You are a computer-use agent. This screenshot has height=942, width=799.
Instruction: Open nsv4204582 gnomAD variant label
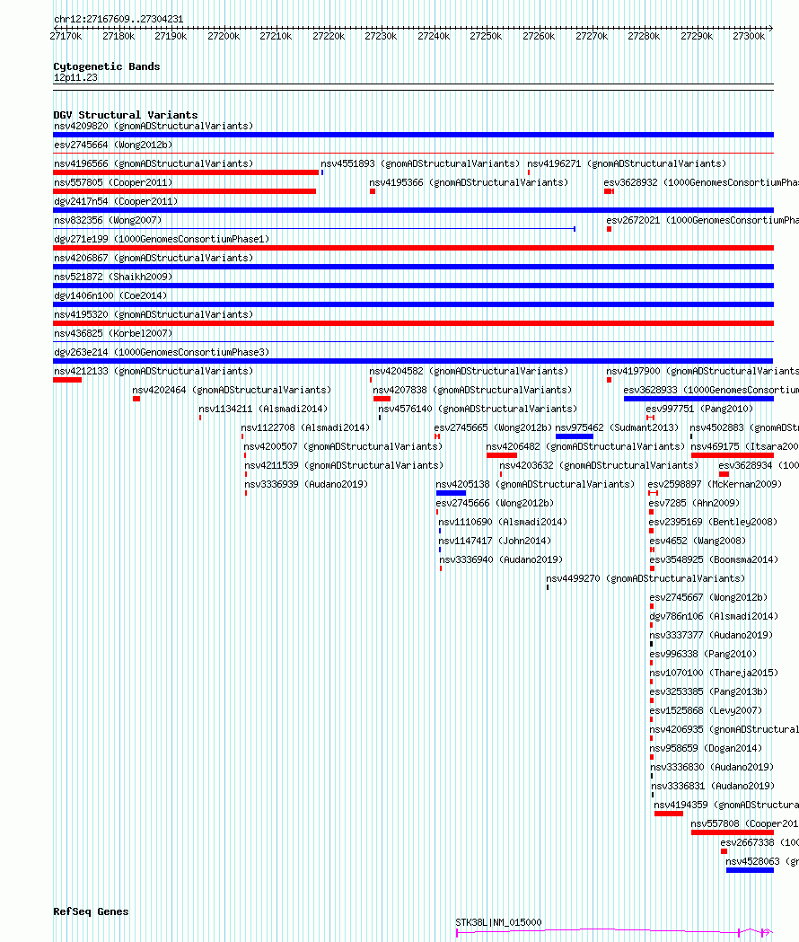[x=469, y=371]
